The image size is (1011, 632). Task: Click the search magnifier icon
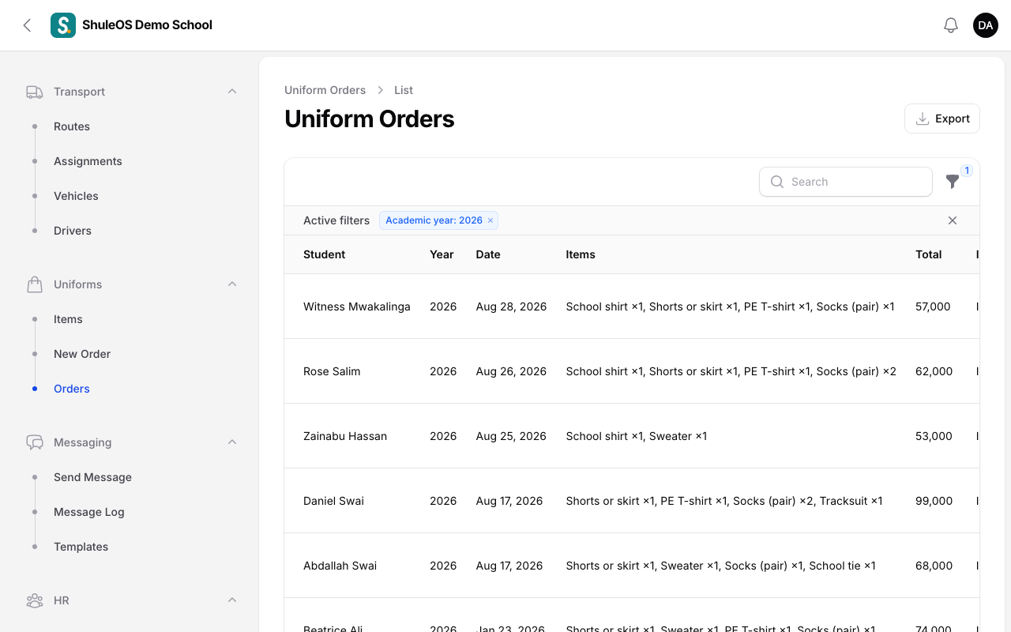[777, 182]
